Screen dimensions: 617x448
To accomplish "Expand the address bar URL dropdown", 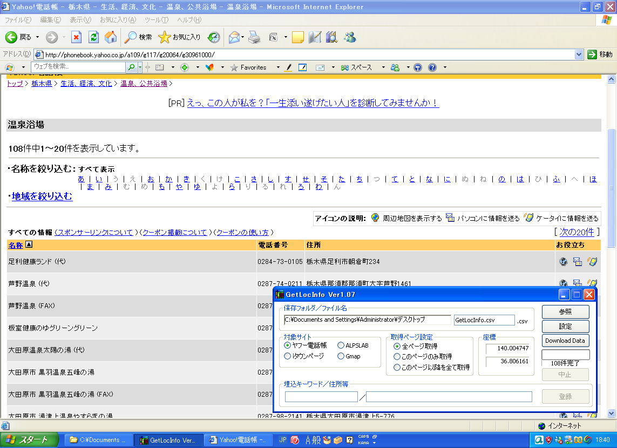I will (579, 55).
